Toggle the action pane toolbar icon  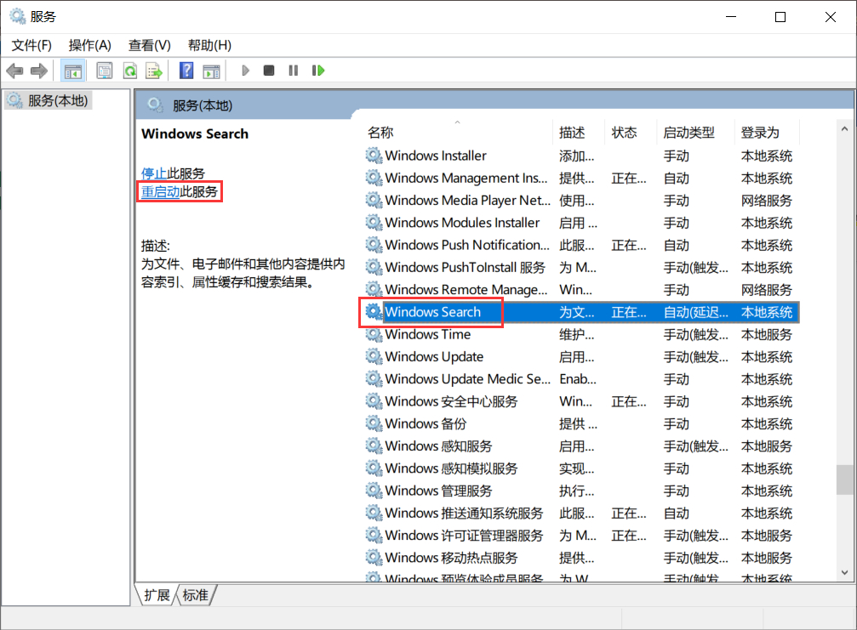tap(212, 71)
